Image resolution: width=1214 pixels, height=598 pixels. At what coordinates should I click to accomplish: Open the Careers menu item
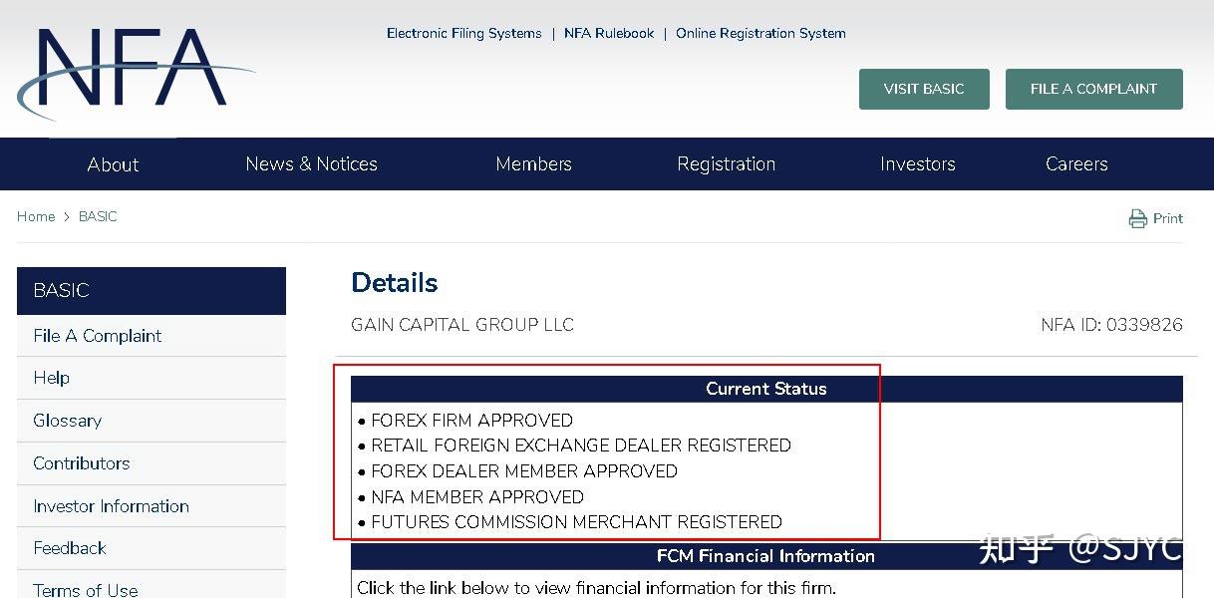click(1076, 164)
